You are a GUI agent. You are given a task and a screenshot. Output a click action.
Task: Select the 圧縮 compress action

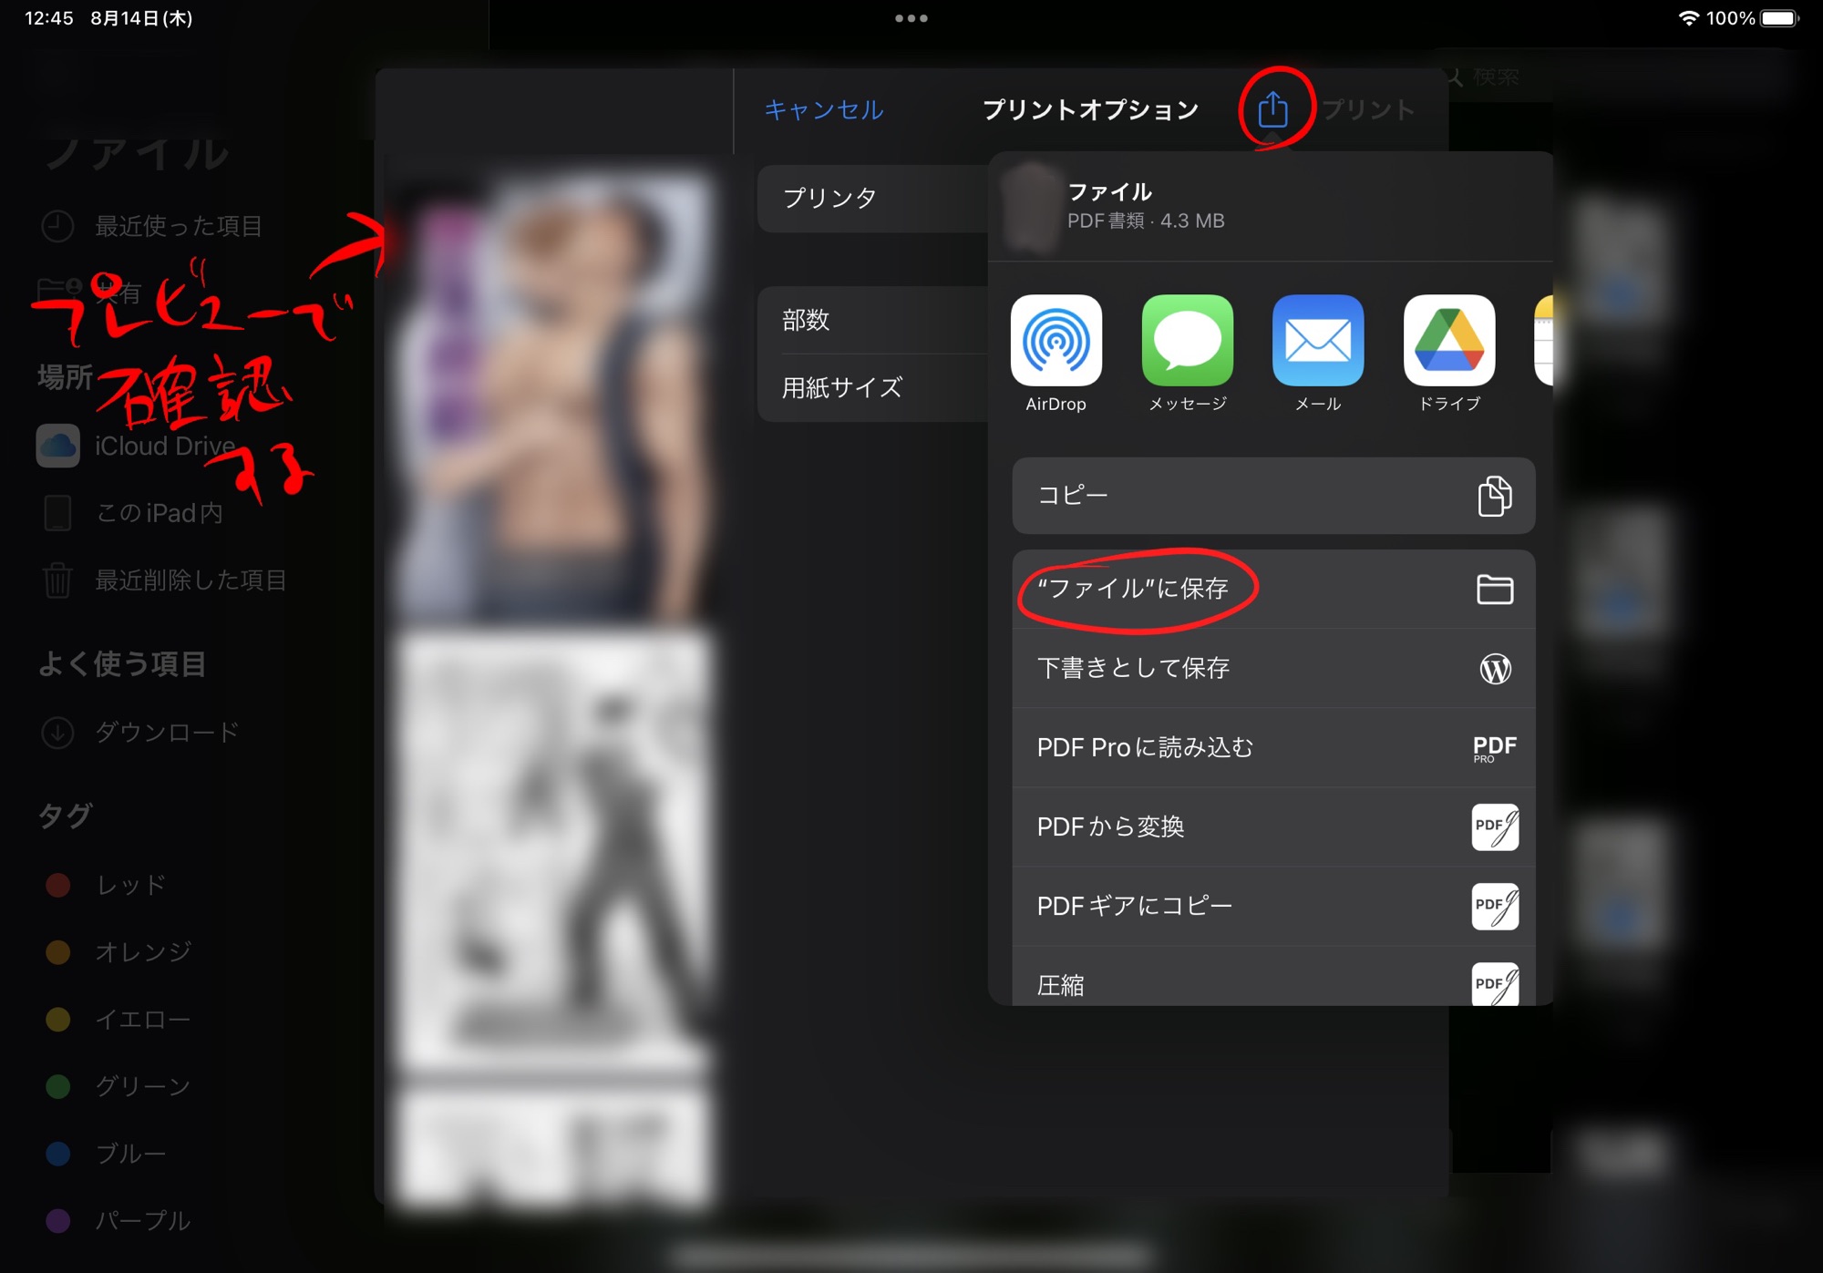pyautogui.click(x=1272, y=982)
